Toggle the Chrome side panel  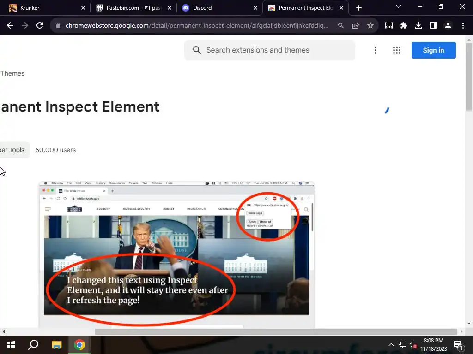coord(433,26)
